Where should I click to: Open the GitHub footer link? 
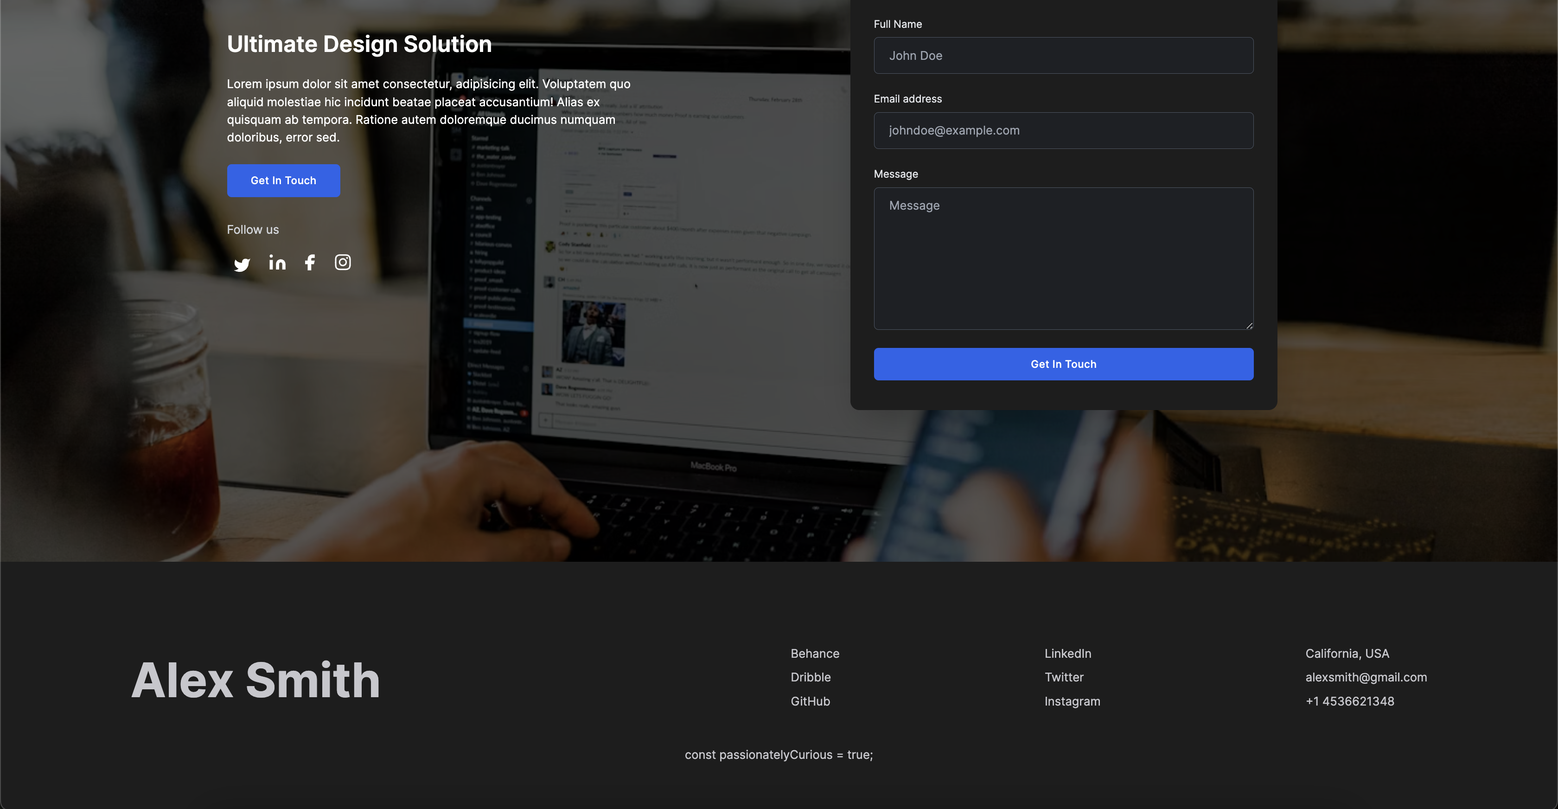coord(810,701)
